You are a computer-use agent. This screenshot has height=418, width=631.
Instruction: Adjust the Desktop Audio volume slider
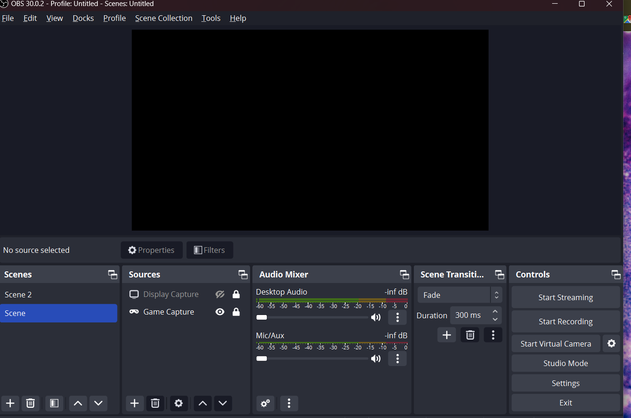coord(312,317)
